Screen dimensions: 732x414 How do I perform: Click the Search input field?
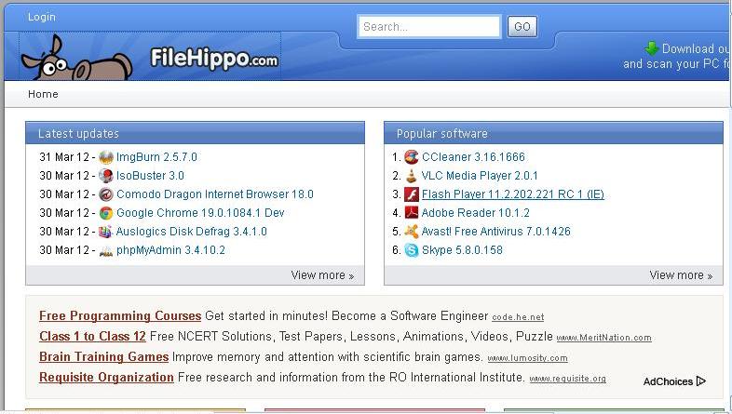pos(429,27)
